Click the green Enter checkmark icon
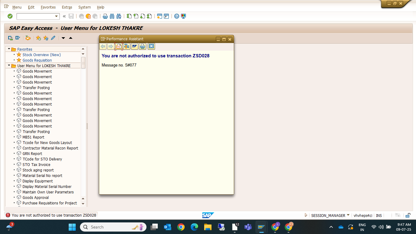Screen dimensions: 416x234 pos(10,16)
